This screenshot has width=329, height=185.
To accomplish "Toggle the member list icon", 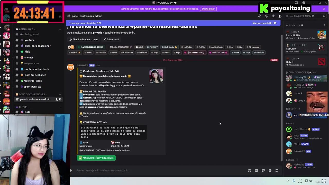I will (x=280, y=16).
